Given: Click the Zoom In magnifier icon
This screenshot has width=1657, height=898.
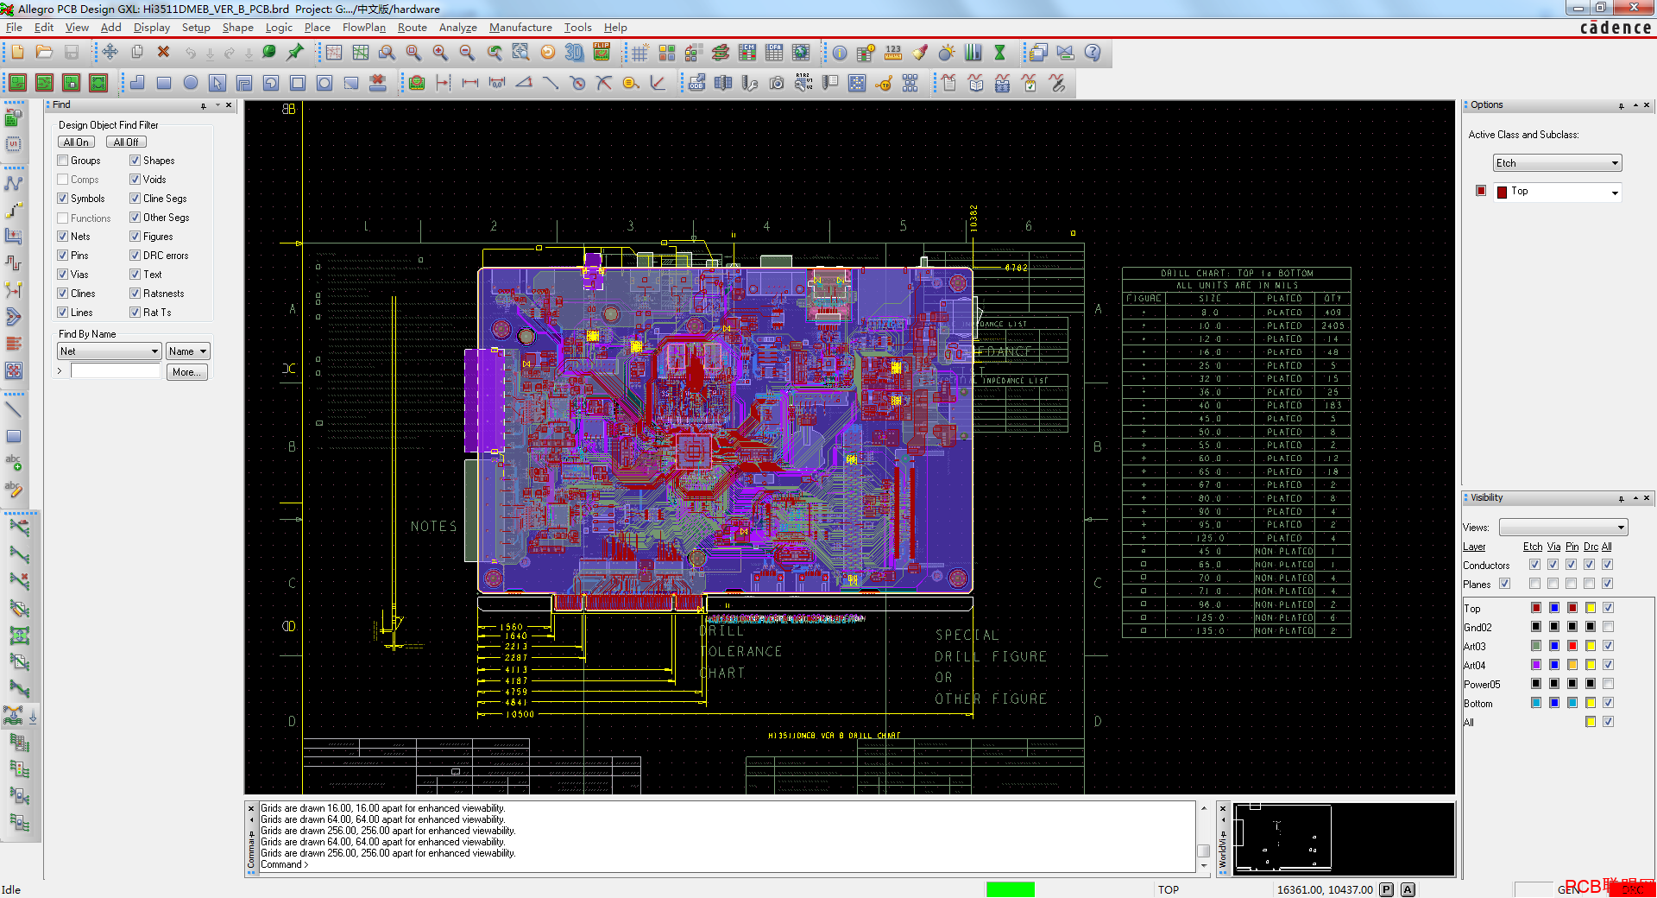Looking at the screenshot, I should (x=440, y=53).
